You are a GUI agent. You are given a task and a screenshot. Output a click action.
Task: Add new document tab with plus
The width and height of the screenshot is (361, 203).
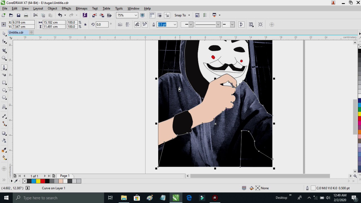32,32
